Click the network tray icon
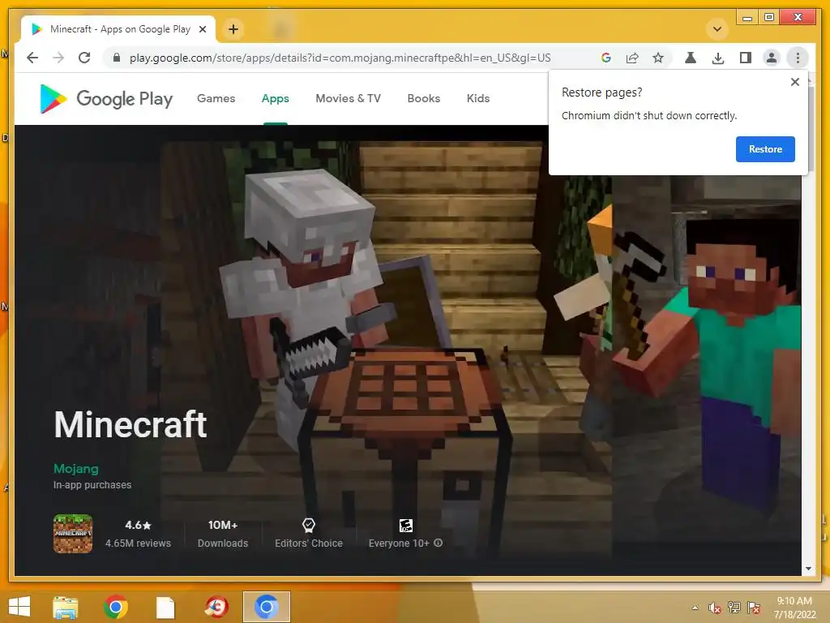This screenshot has height=623, width=830. click(734, 608)
